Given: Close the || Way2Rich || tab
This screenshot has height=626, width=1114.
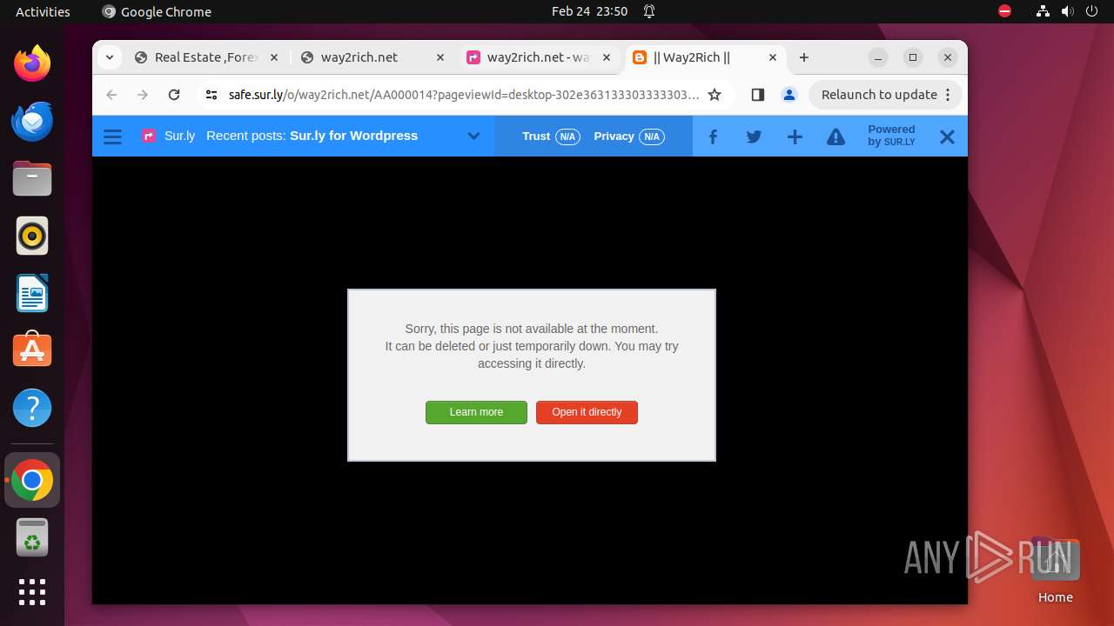Looking at the screenshot, I should click(773, 57).
